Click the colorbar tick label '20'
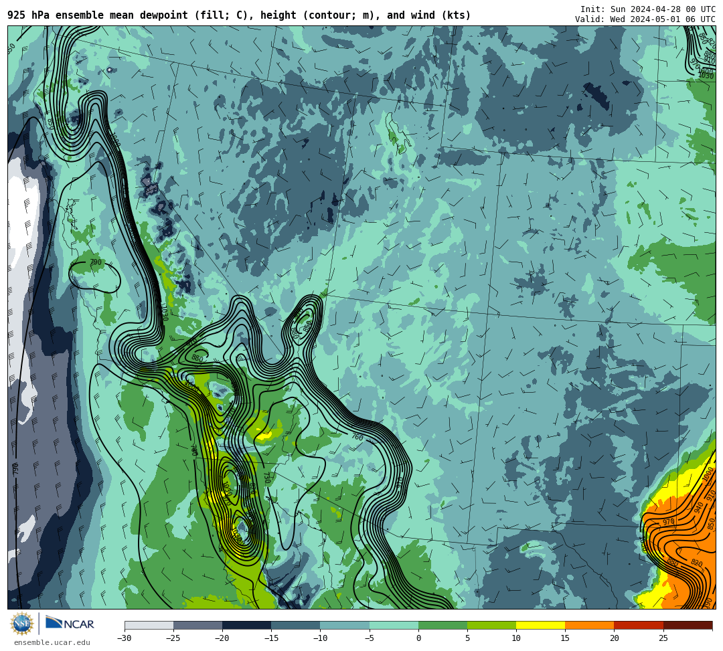 [614, 638]
